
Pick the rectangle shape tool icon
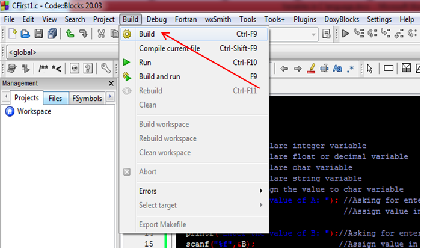(389, 69)
